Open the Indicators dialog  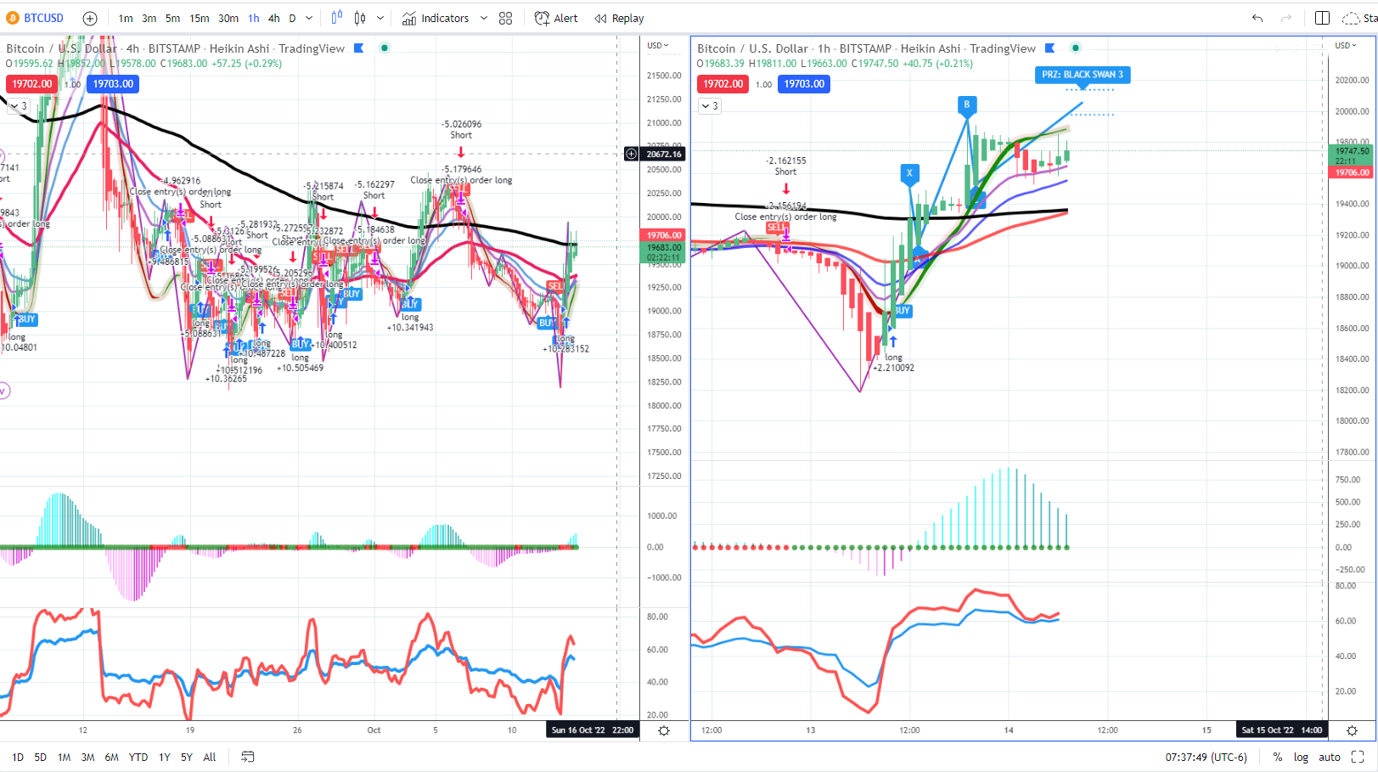pos(436,18)
